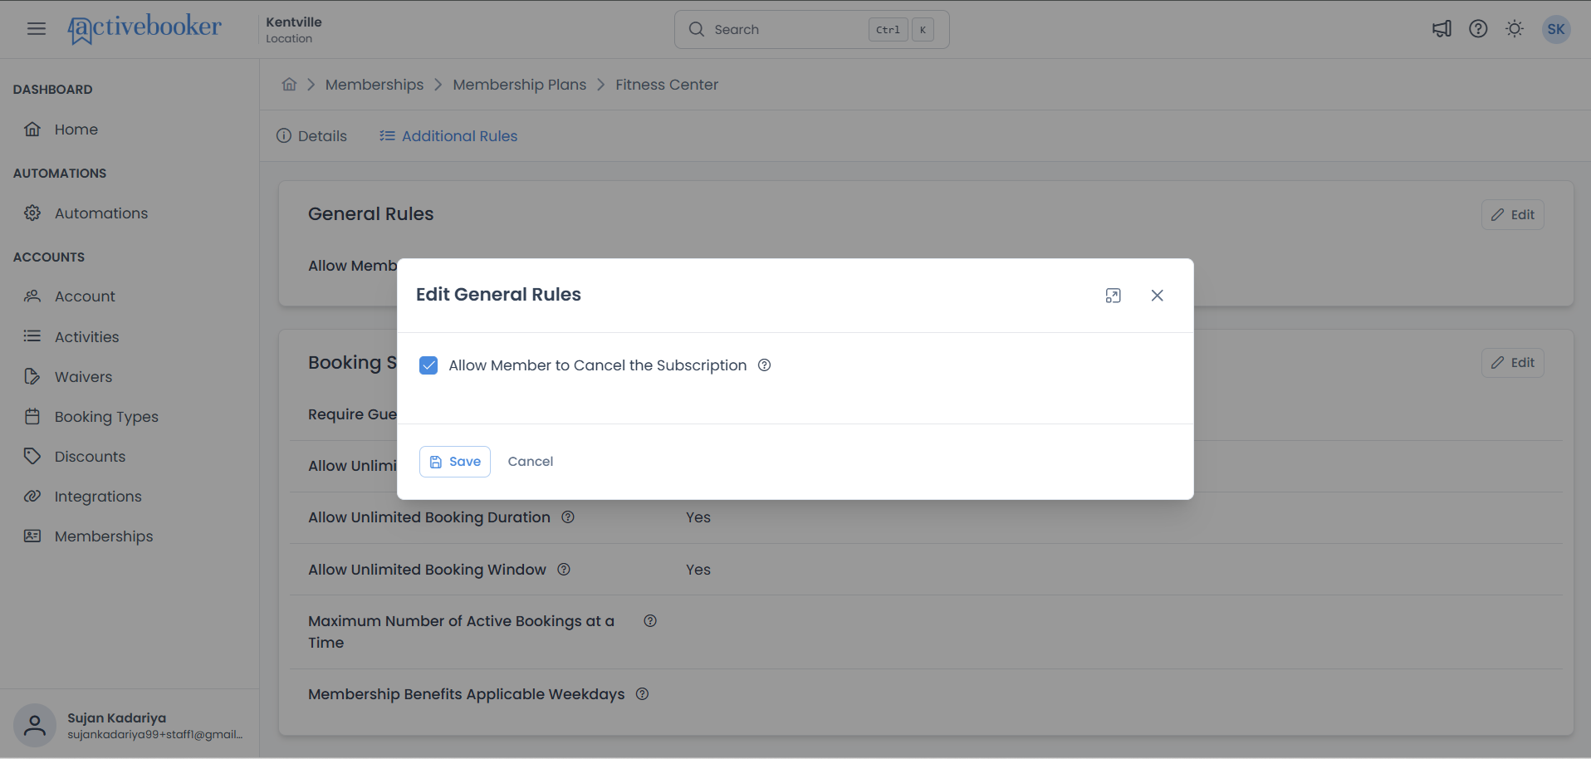The height and width of the screenshot is (759, 1591).
Task: Show help for Allow Unlimited Booking Window
Action: (x=564, y=570)
